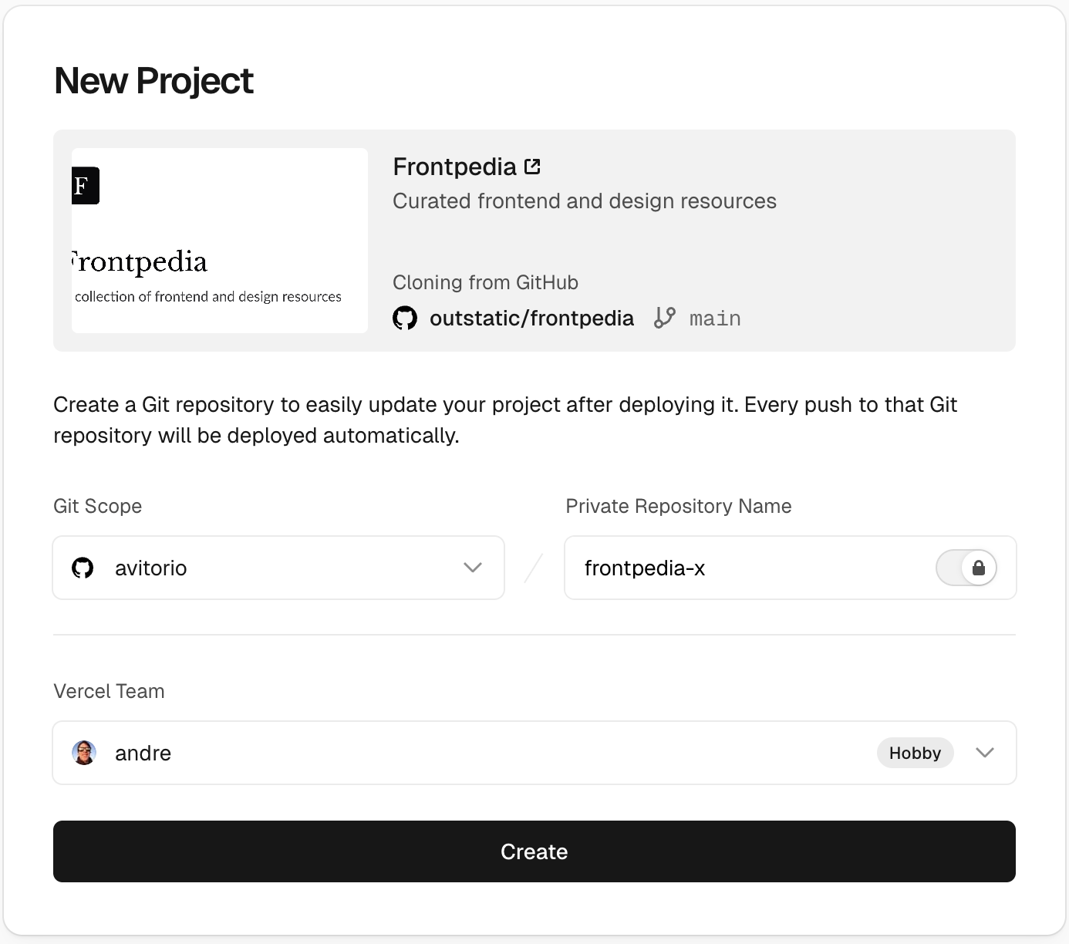Open the avitorio Git Scope dropdown
Image resolution: width=1069 pixels, height=944 pixels.
point(278,568)
